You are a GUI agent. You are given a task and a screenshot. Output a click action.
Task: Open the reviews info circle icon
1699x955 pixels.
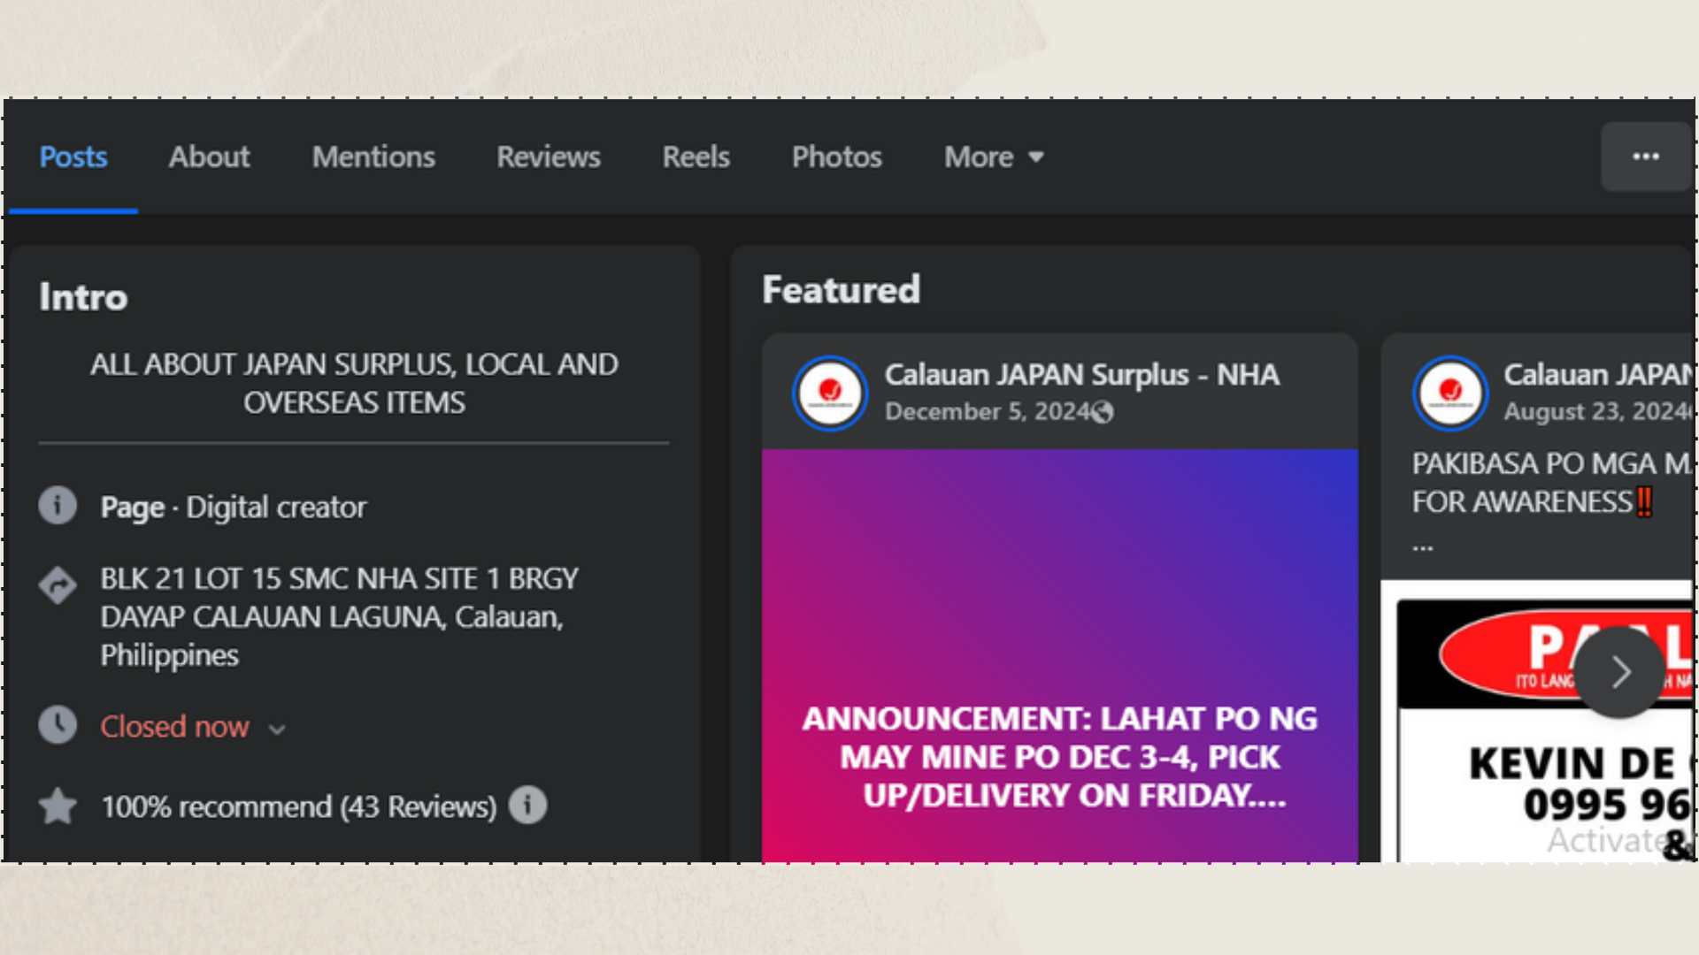point(527,806)
